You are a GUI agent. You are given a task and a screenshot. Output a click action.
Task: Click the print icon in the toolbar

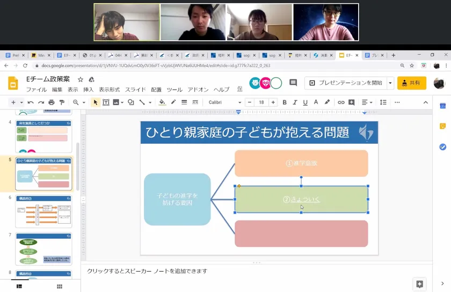[x=52, y=102]
